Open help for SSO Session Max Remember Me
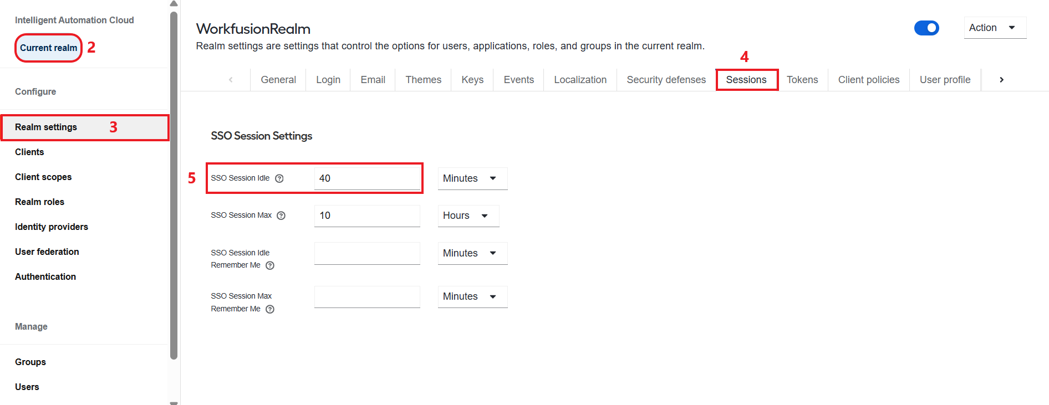The height and width of the screenshot is (405, 1049). 270,309
